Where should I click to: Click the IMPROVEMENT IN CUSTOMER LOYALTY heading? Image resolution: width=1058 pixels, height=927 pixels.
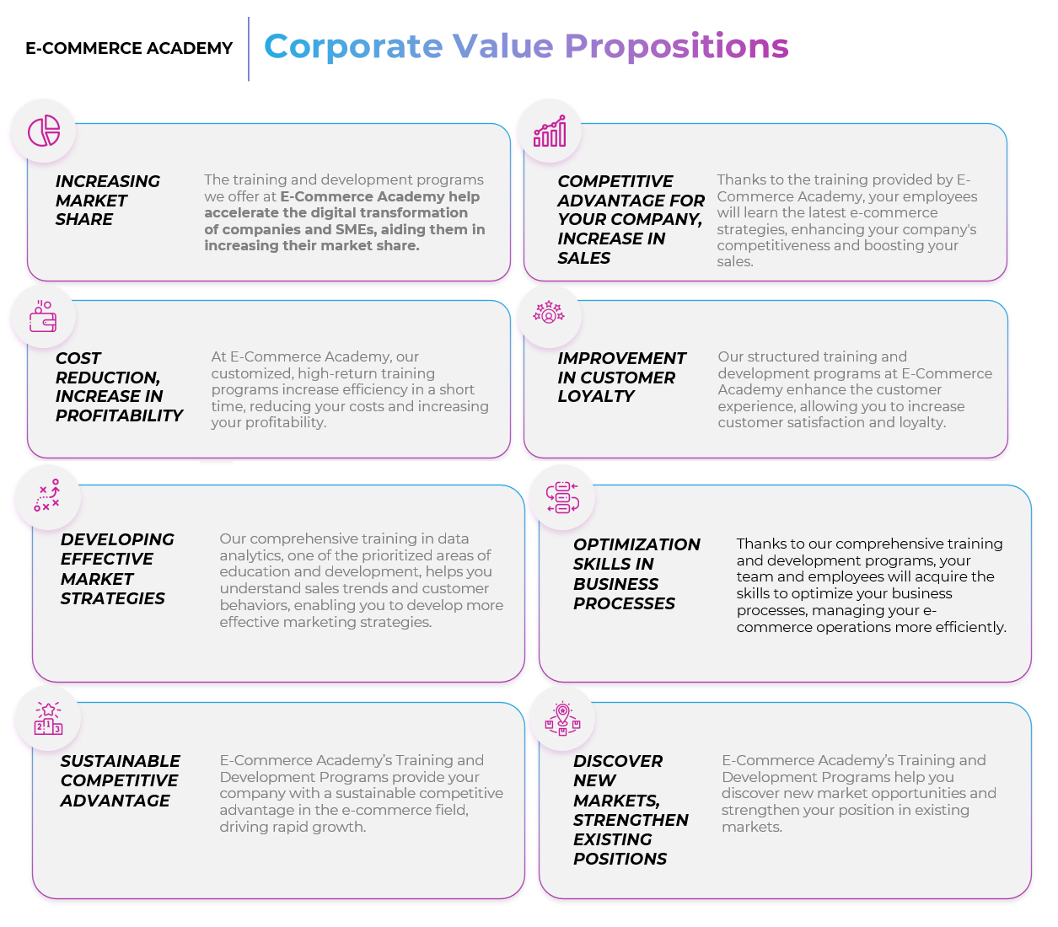pos(621,378)
